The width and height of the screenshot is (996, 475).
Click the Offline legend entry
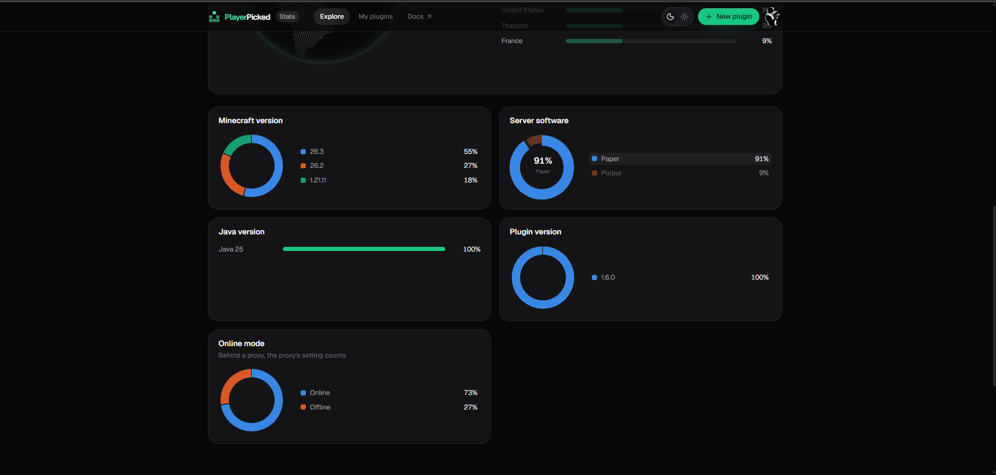tap(389, 407)
